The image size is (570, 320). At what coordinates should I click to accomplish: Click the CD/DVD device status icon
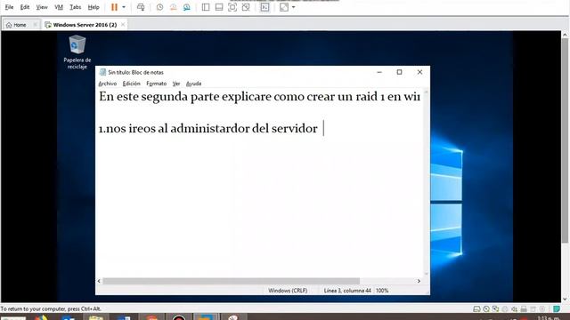tap(486, 309)
